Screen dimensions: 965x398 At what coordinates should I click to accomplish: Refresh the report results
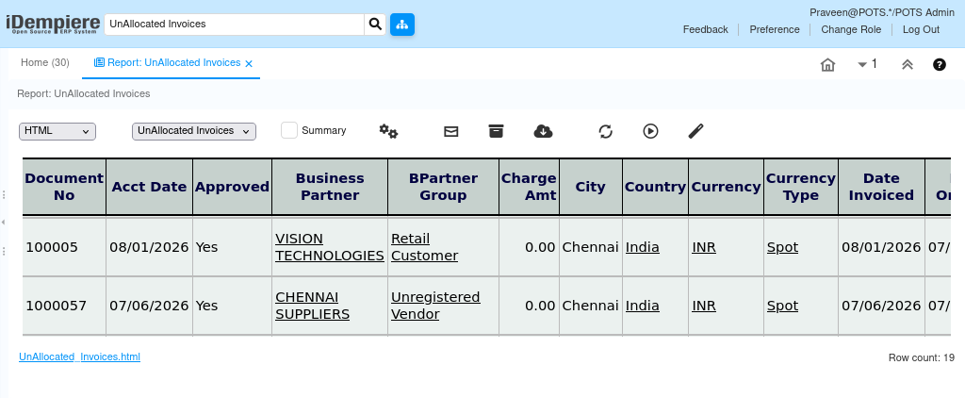point(606,131)
